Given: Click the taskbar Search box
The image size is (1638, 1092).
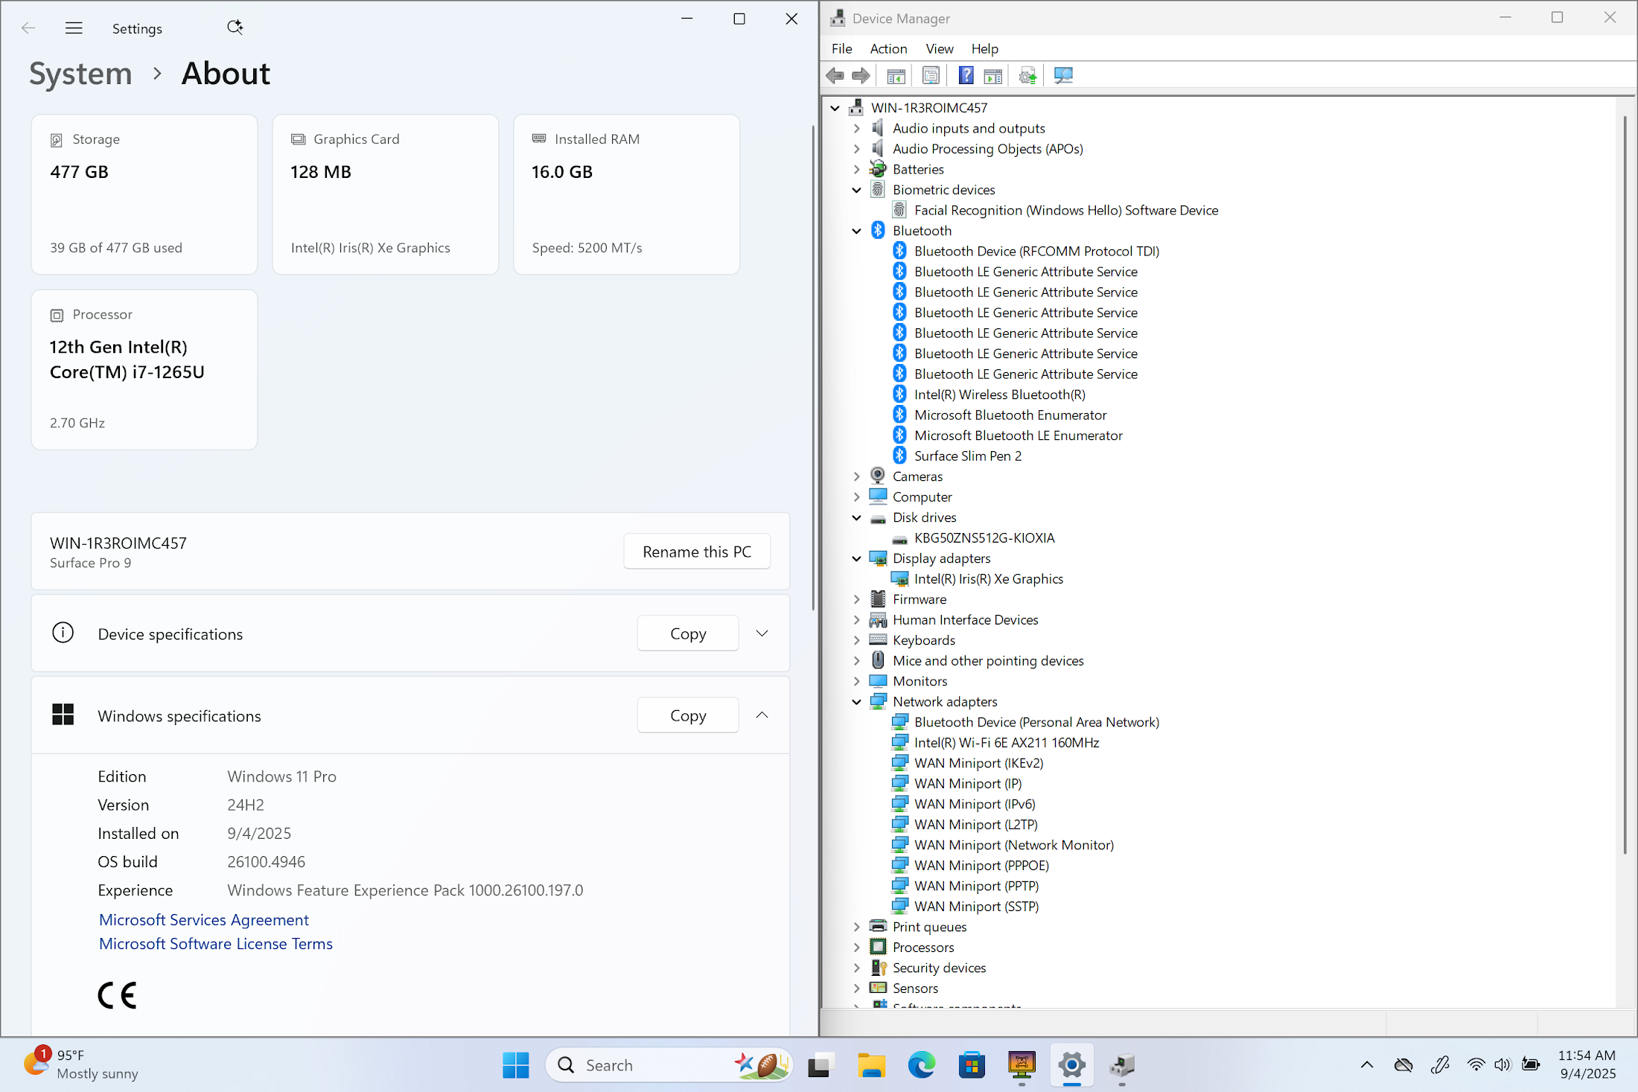Looking at the screenshot, I should (x=669, y=1065).
